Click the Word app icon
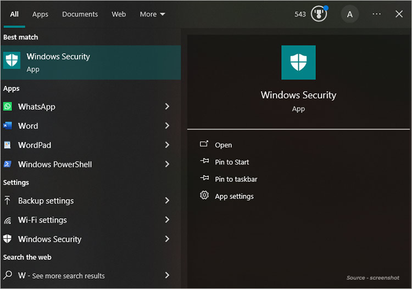This screenshot has width=412, height=289. [x=8, y=126]
